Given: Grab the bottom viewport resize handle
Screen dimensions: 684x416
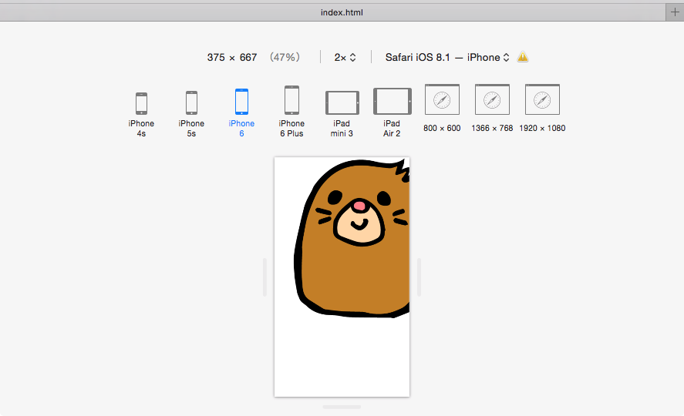Looking at the screenshot, I should pyautogui.click(x=342, y=407).
